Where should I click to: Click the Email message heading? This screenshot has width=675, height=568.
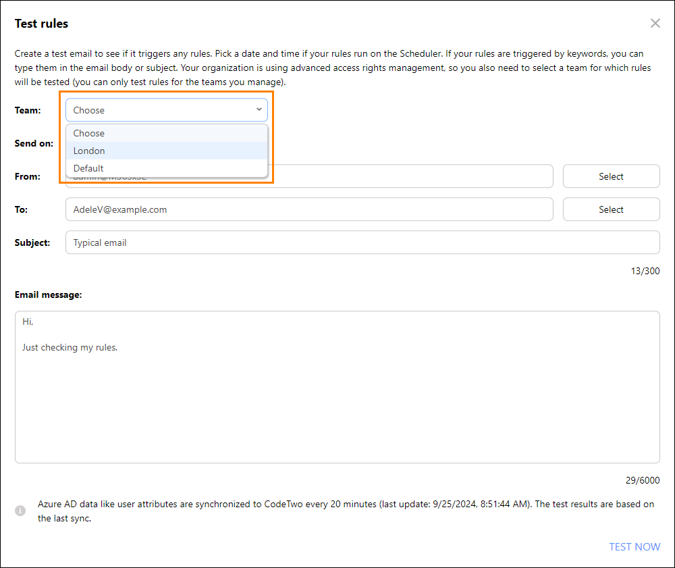point(48,294)
